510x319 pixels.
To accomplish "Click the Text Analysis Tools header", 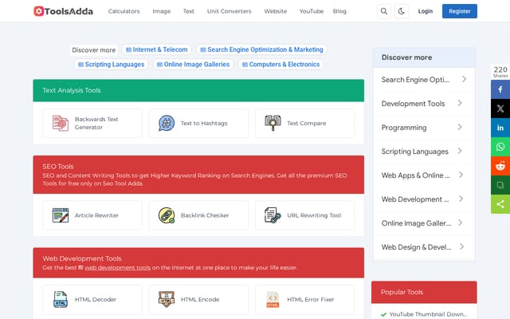I will 72,90.
